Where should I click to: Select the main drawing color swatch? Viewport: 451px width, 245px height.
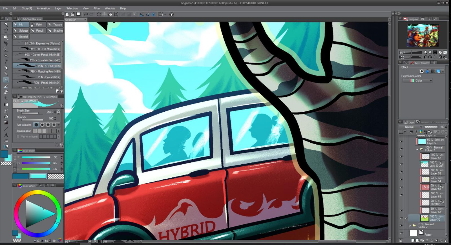pyautogui.click(x=4, y=154)
